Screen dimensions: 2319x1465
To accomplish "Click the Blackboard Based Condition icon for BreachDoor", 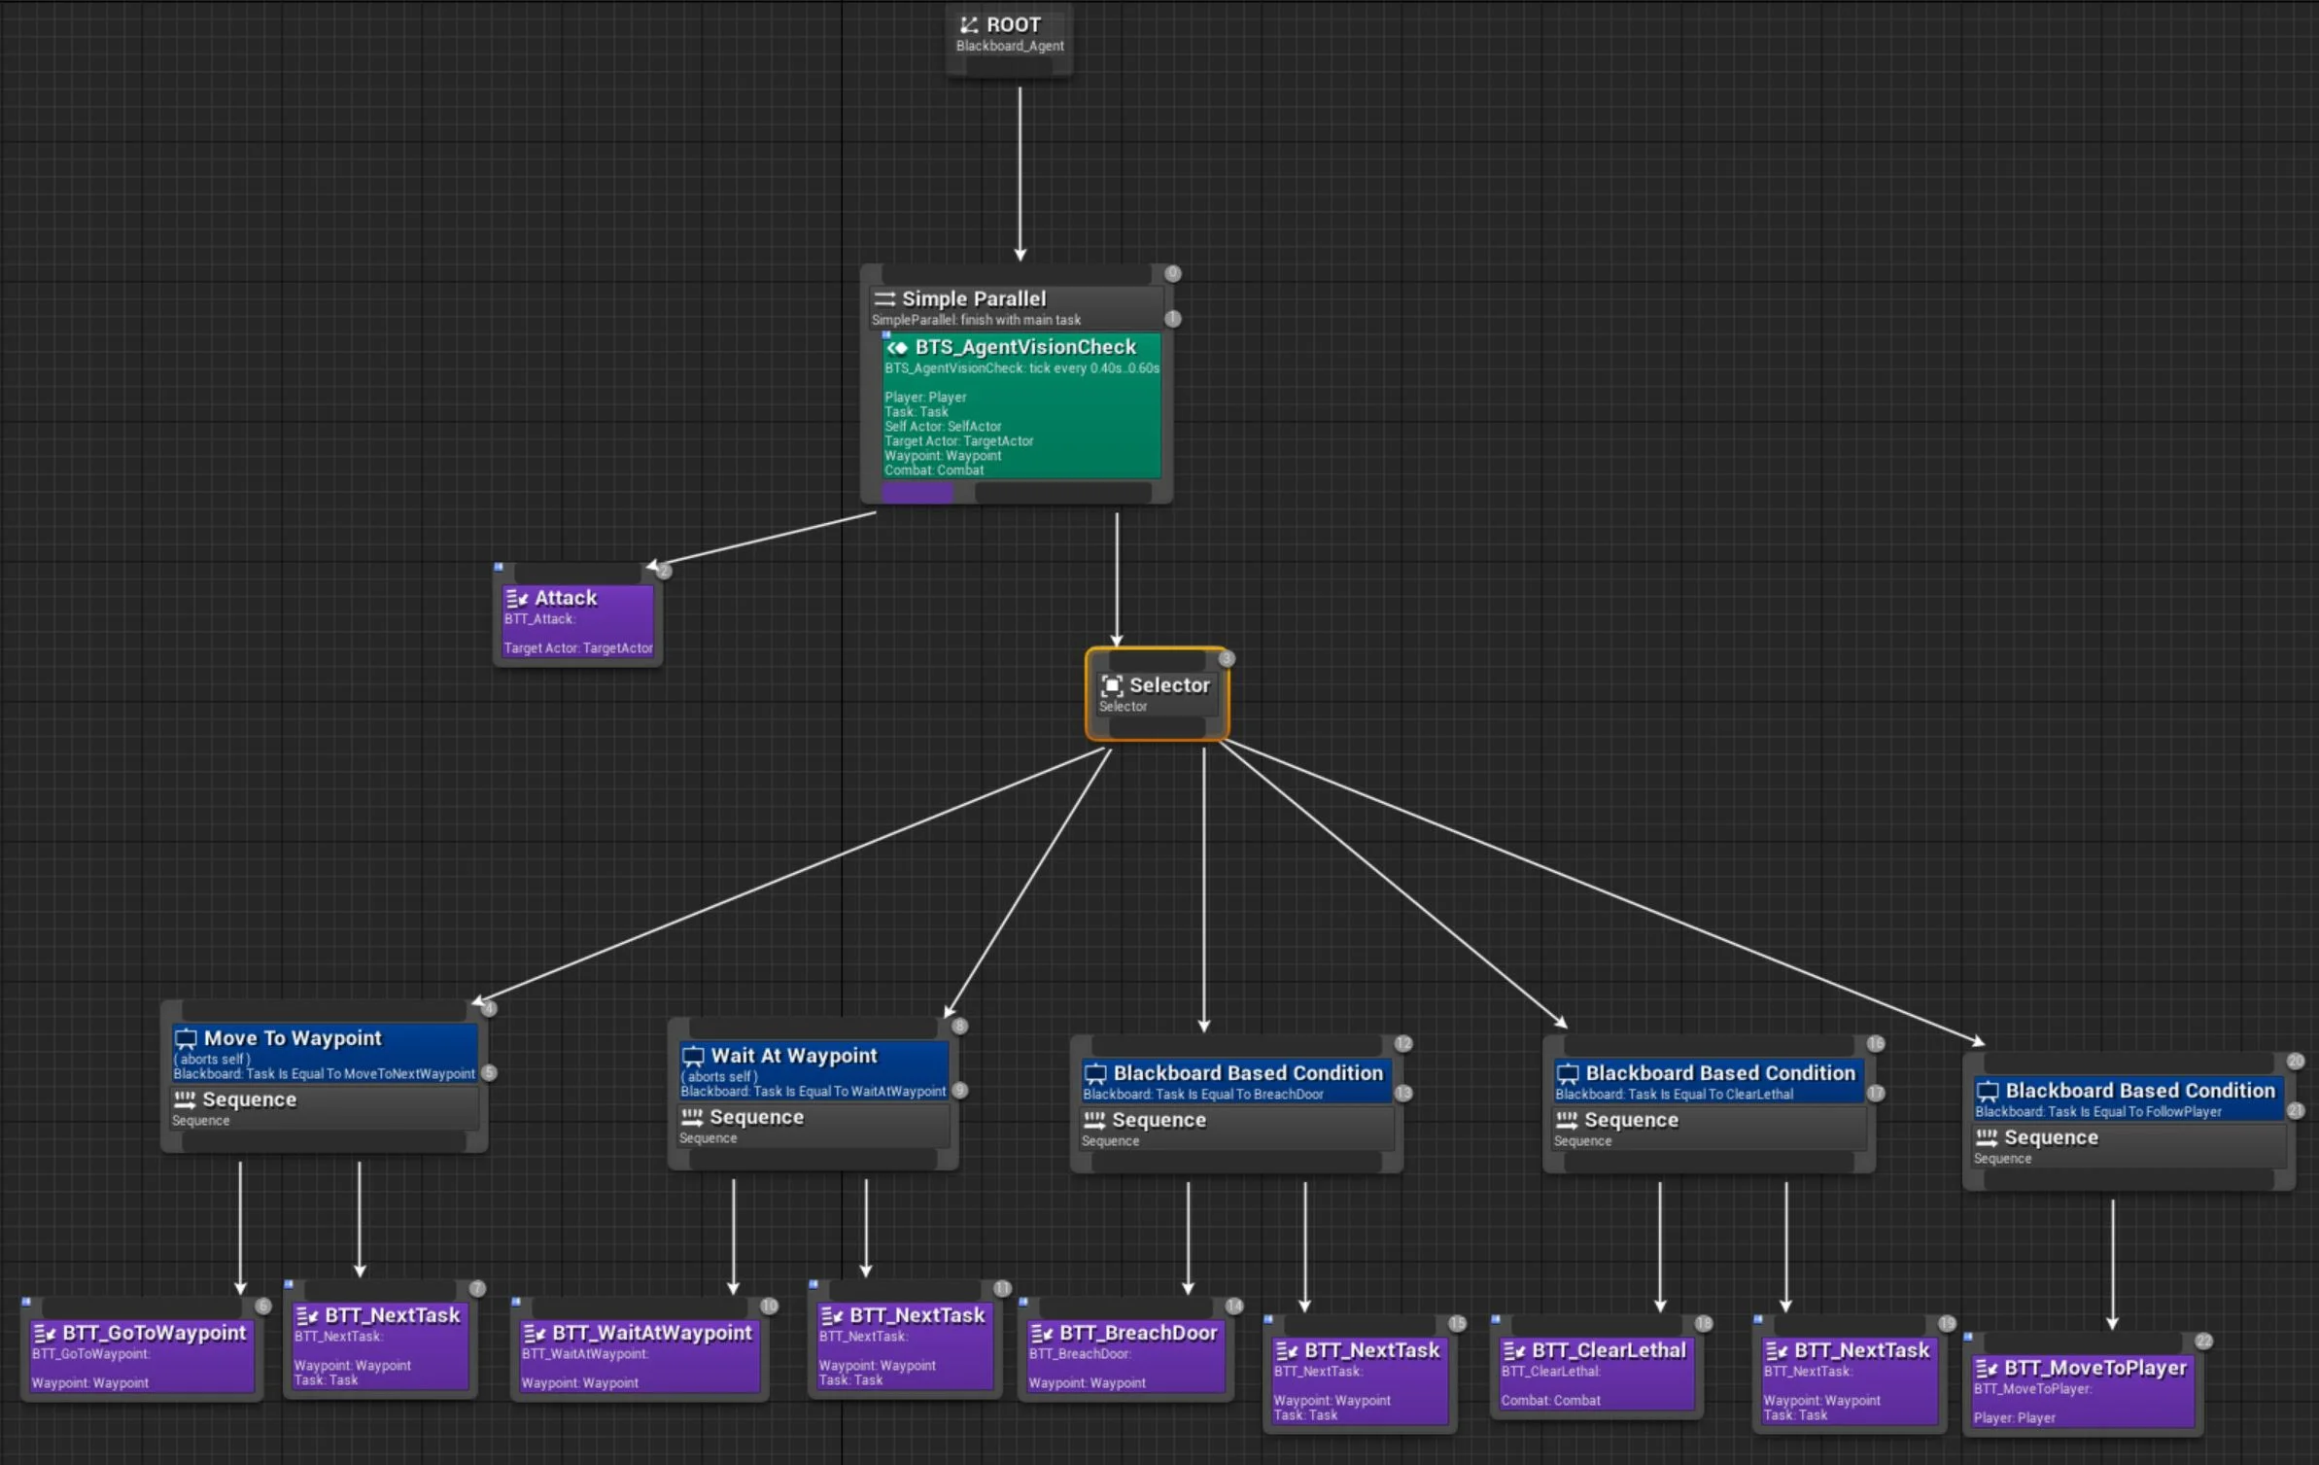I will pos(1097,1073).
